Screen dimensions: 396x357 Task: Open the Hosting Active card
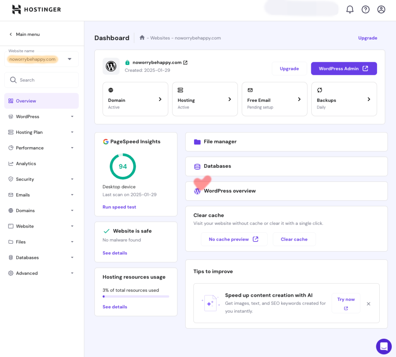point(205,99)
